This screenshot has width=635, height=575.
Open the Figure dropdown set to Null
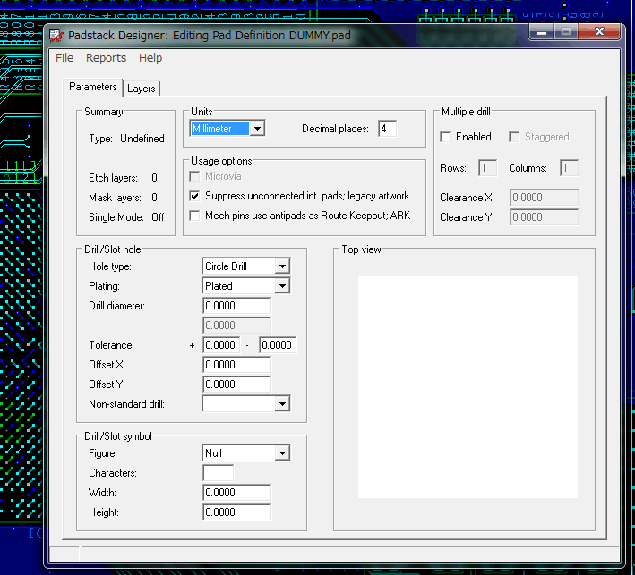[282, 453]
